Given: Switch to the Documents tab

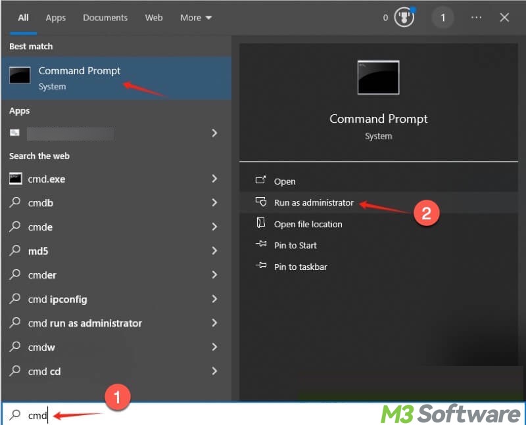Looking at the screenshot, I should pyautogui.click(x=105, y=18).
